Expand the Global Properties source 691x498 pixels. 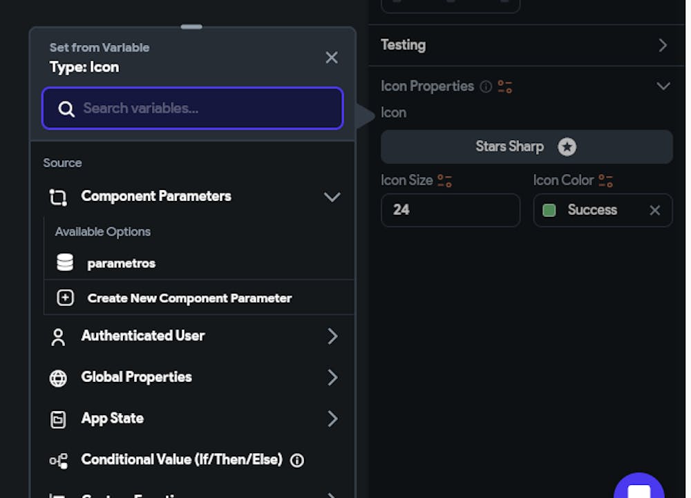coord(332,377)
